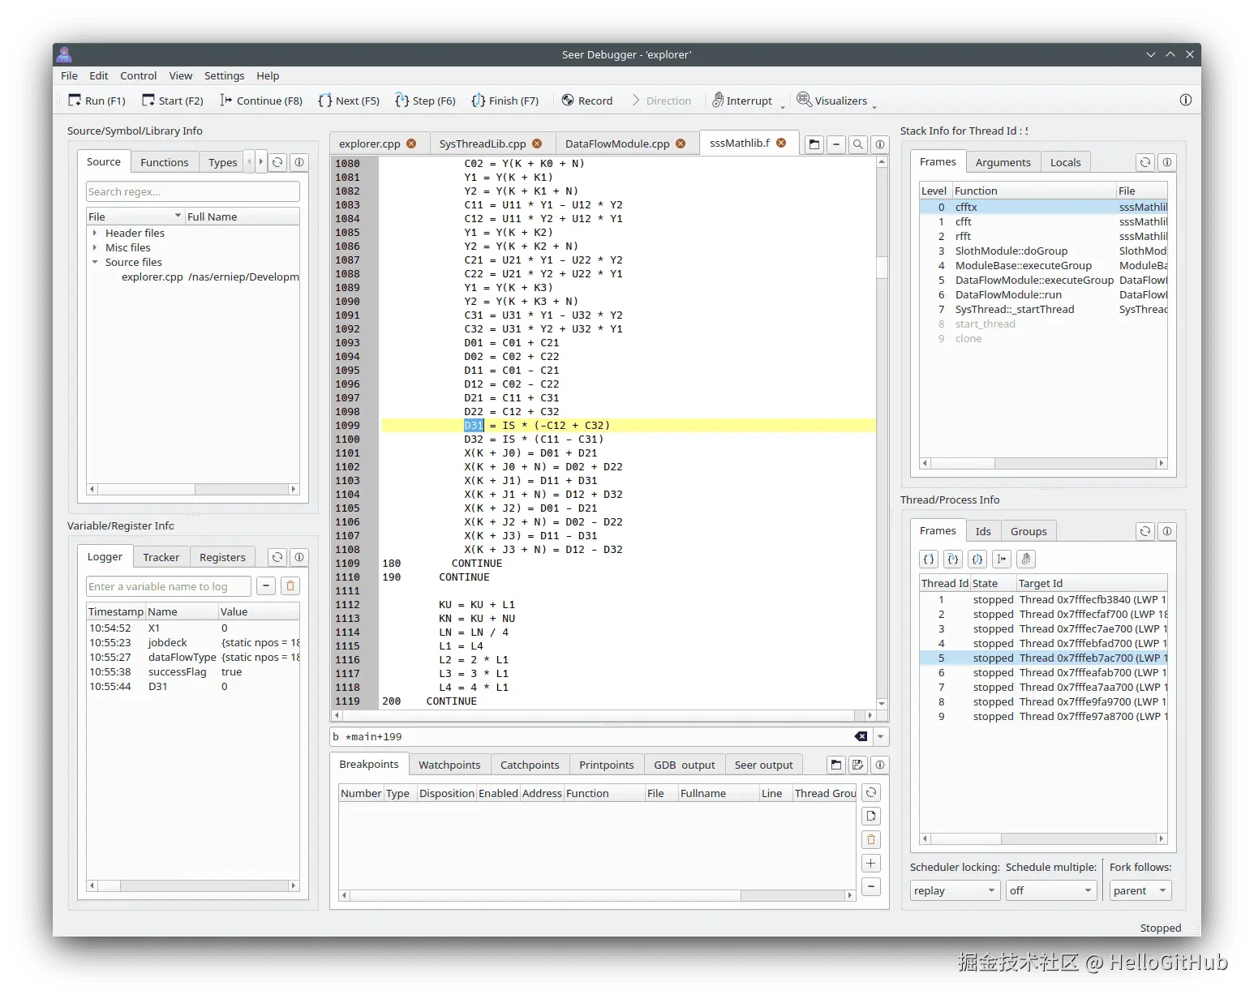Click the trash icon in Logger tab

pos(290,585)
